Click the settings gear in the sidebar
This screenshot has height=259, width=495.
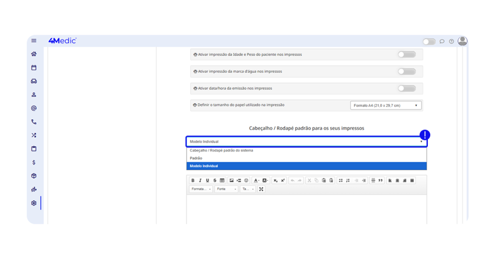click(34, 203)
